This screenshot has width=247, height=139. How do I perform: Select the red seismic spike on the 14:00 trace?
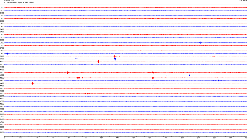pyautogui.click(x=32, y=83)
